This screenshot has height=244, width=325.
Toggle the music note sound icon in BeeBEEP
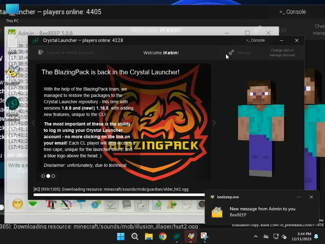[142, 205]
